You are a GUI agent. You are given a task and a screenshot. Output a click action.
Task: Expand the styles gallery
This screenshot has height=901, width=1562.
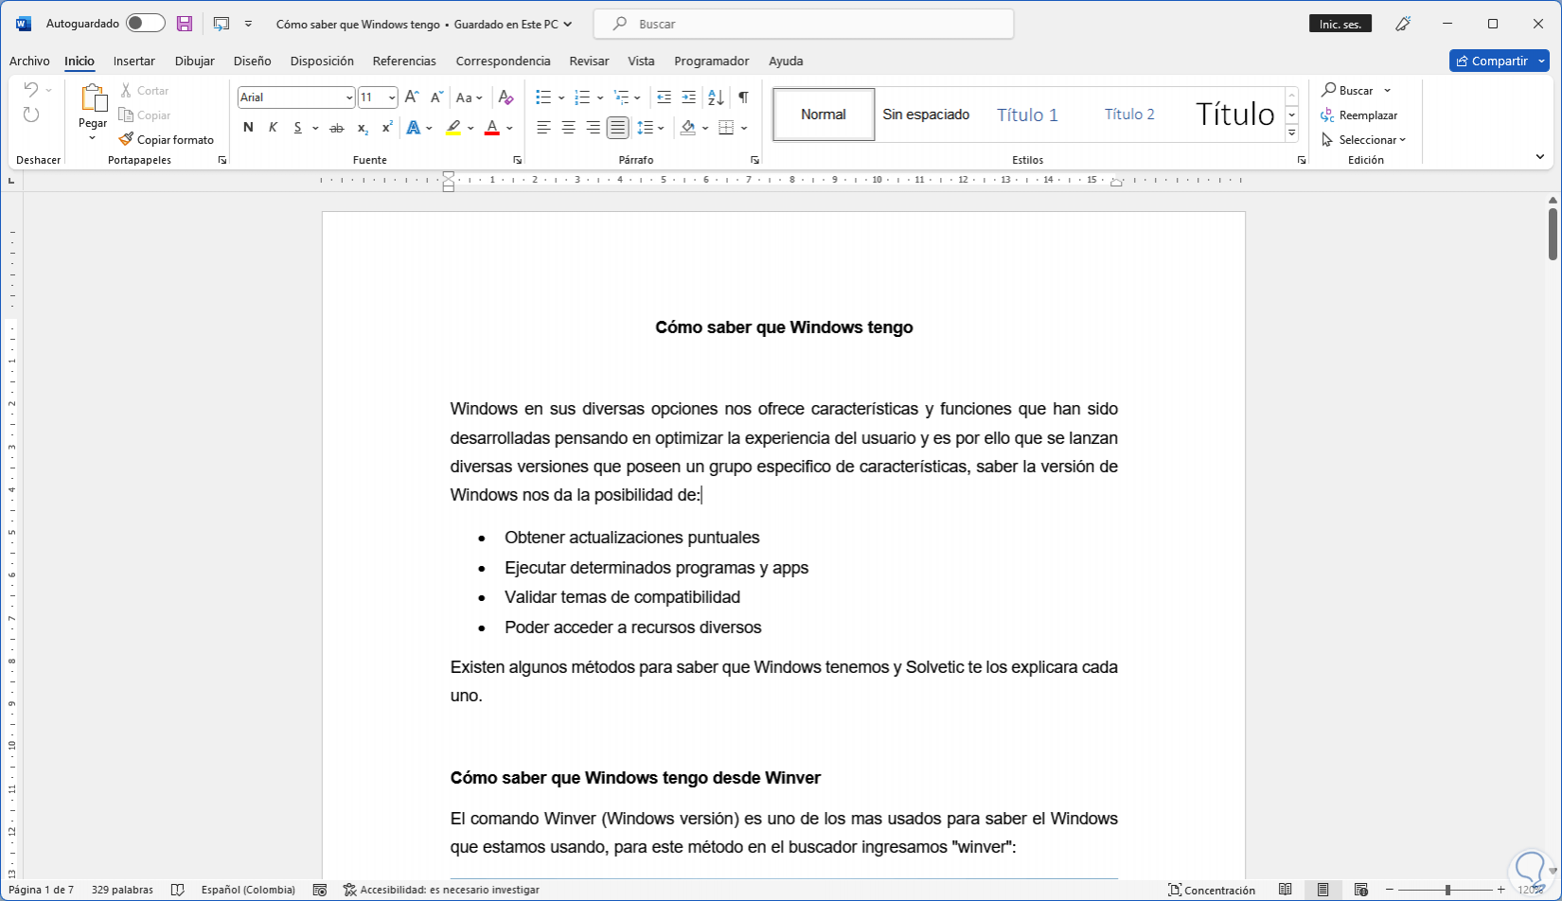click(x=1292, y=133)
